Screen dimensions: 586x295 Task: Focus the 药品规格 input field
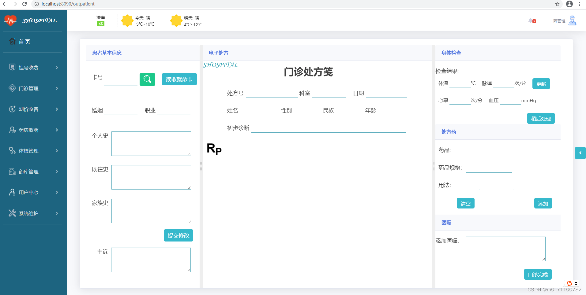[x=489, y=168]
